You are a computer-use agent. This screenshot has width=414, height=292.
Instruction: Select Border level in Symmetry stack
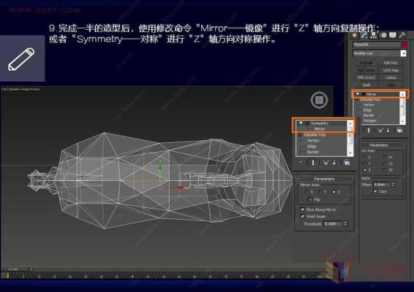313,152
